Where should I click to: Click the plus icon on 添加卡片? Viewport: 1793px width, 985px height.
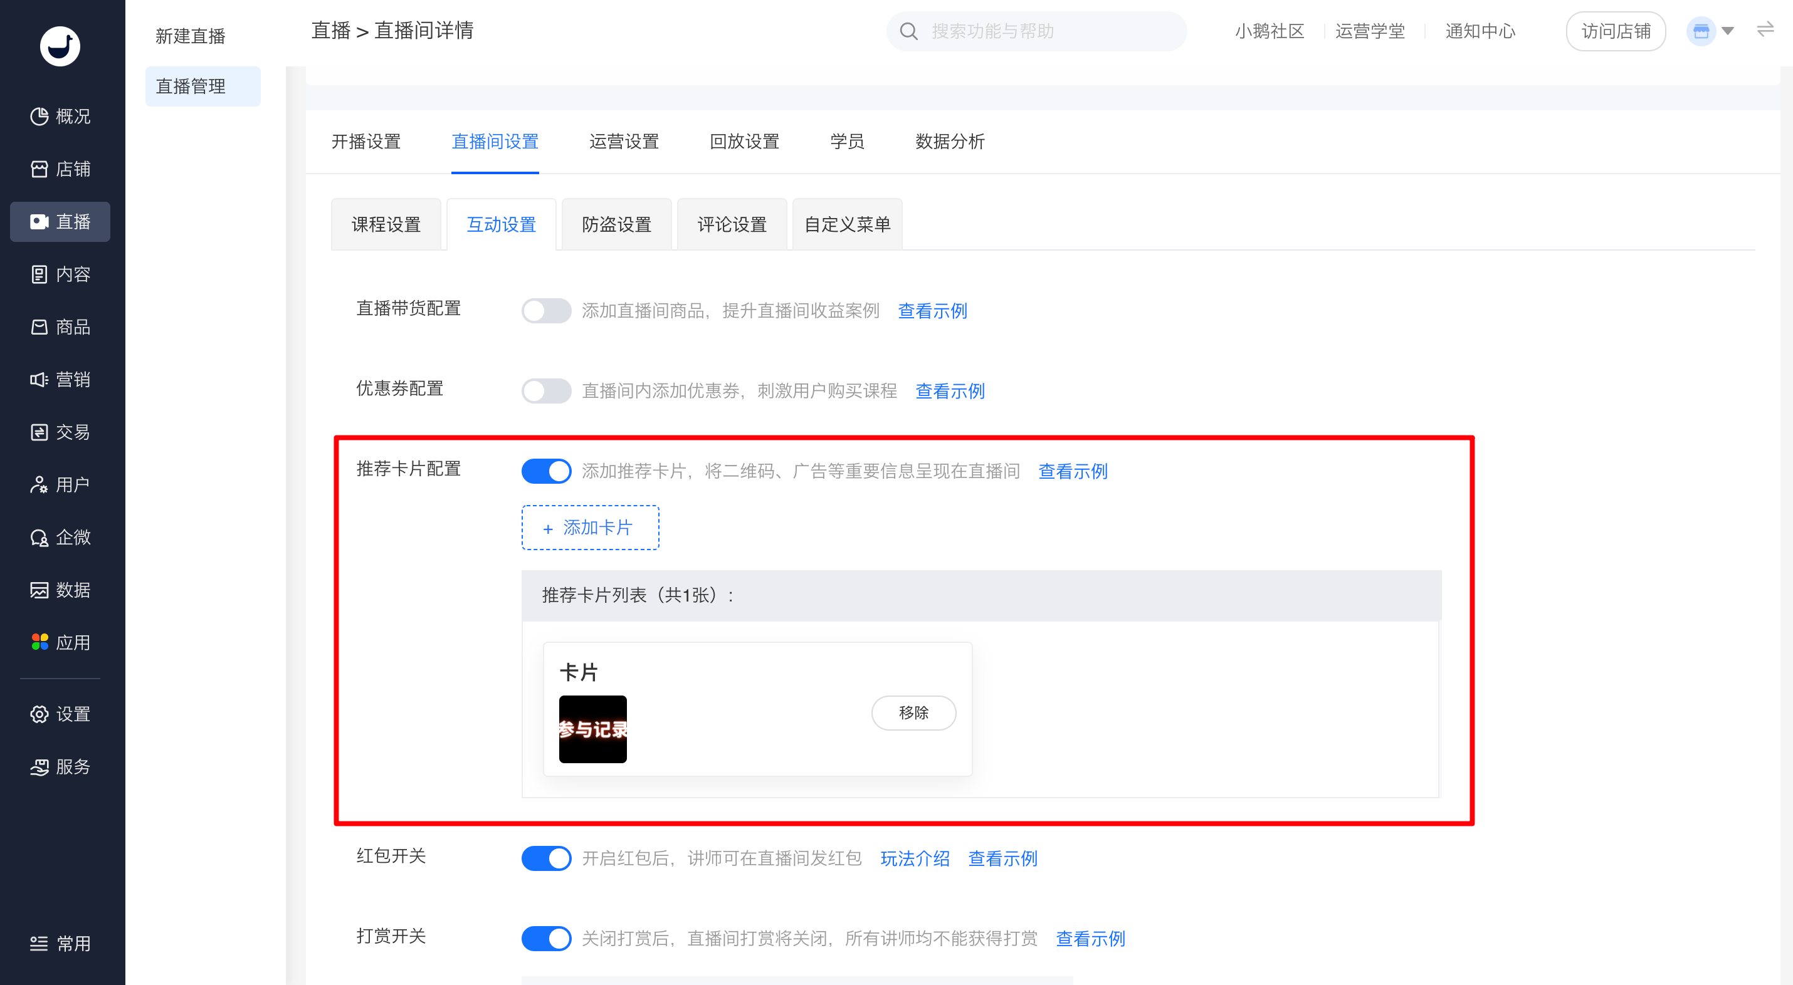[548, 529]
